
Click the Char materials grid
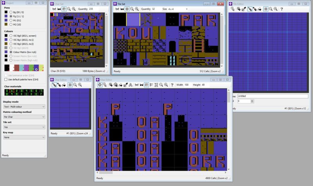(24, 92)
